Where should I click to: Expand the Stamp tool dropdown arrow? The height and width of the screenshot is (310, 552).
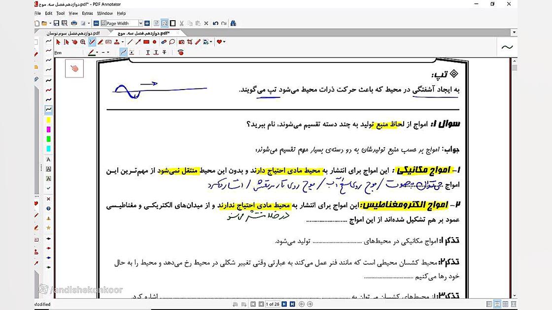(x=123, y=42)
